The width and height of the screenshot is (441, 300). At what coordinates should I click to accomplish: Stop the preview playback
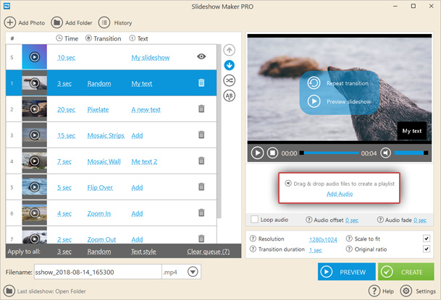[x=272, y=153]
